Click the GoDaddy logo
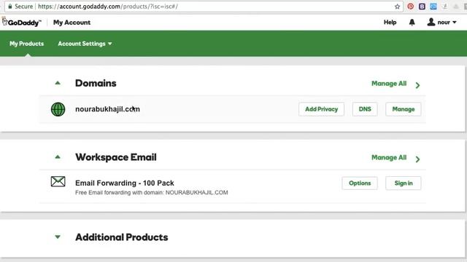467x262 pixels. [21, 23]
